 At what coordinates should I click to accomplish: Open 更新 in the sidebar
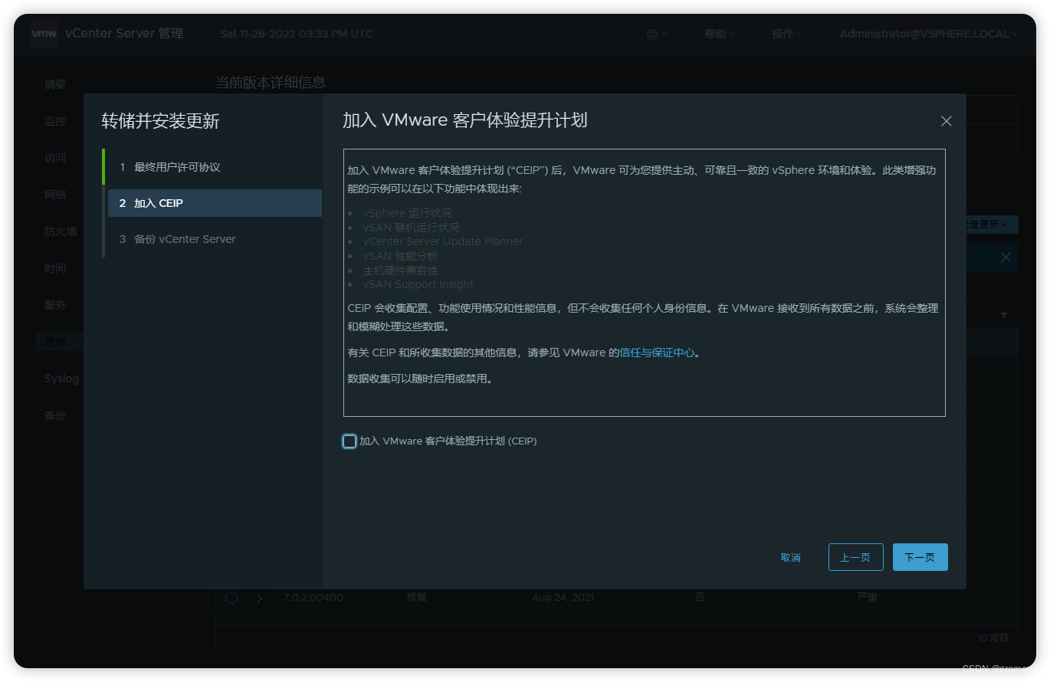55,342
